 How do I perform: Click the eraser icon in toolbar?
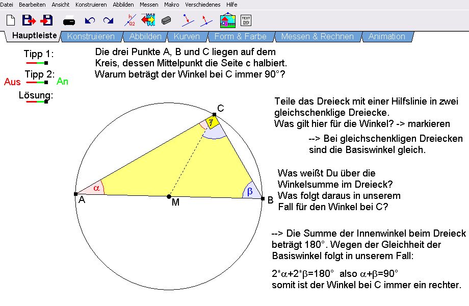(x=166, y=21)
